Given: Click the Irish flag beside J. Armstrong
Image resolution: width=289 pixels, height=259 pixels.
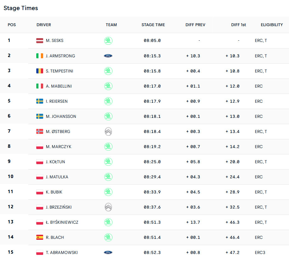Looking at the screenshot, I should pos(40,56).
